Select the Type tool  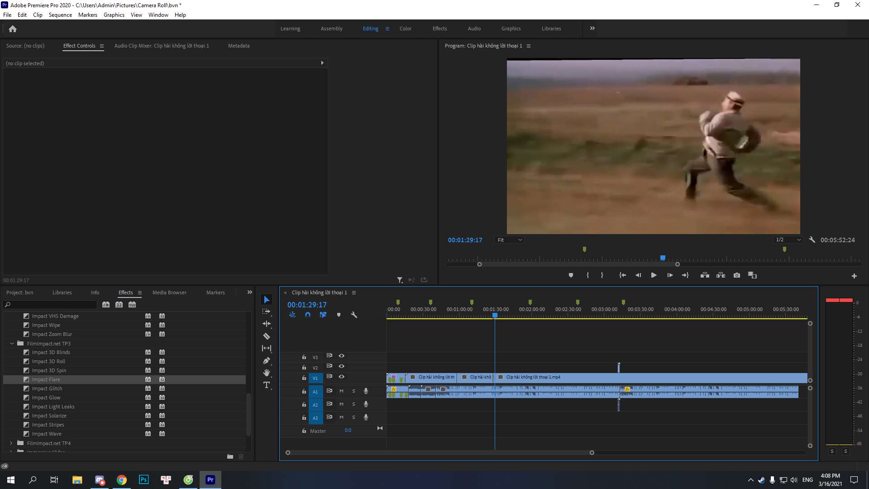(x=267, y=385)
